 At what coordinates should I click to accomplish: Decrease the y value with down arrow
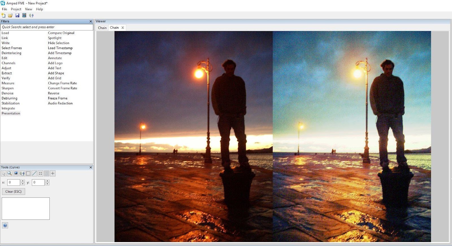coord(47,184)
